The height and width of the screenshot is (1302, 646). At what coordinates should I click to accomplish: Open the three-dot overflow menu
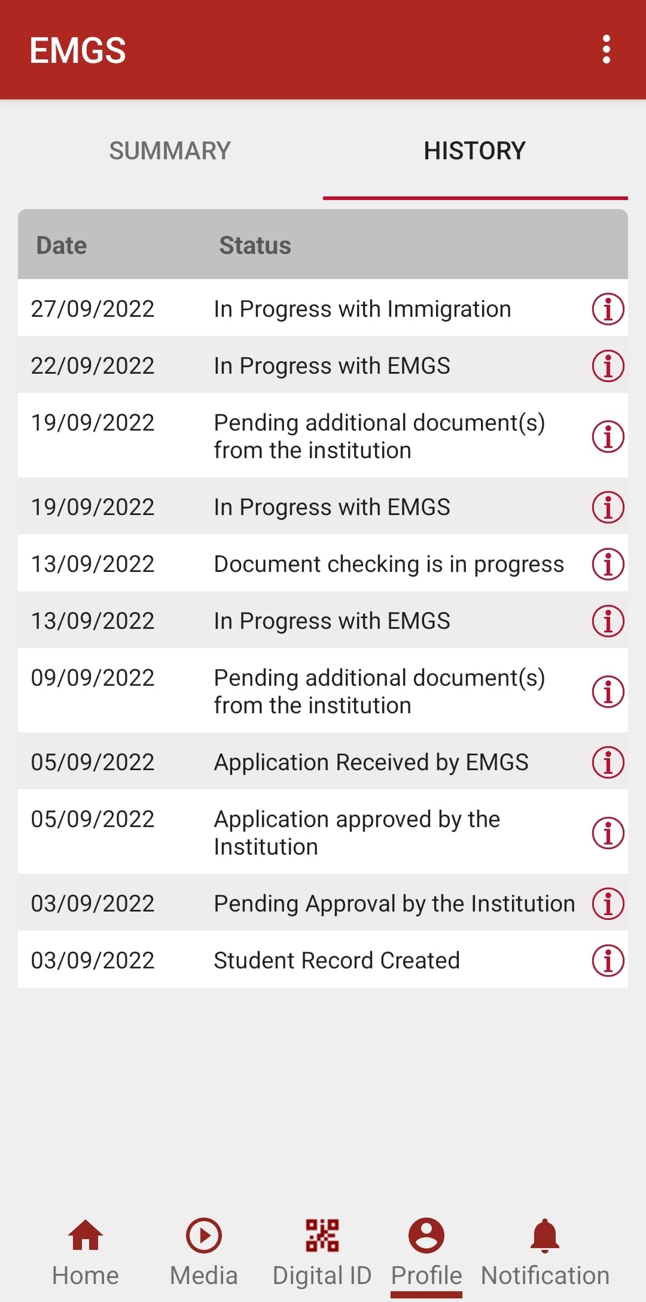[x=607, y=49]
